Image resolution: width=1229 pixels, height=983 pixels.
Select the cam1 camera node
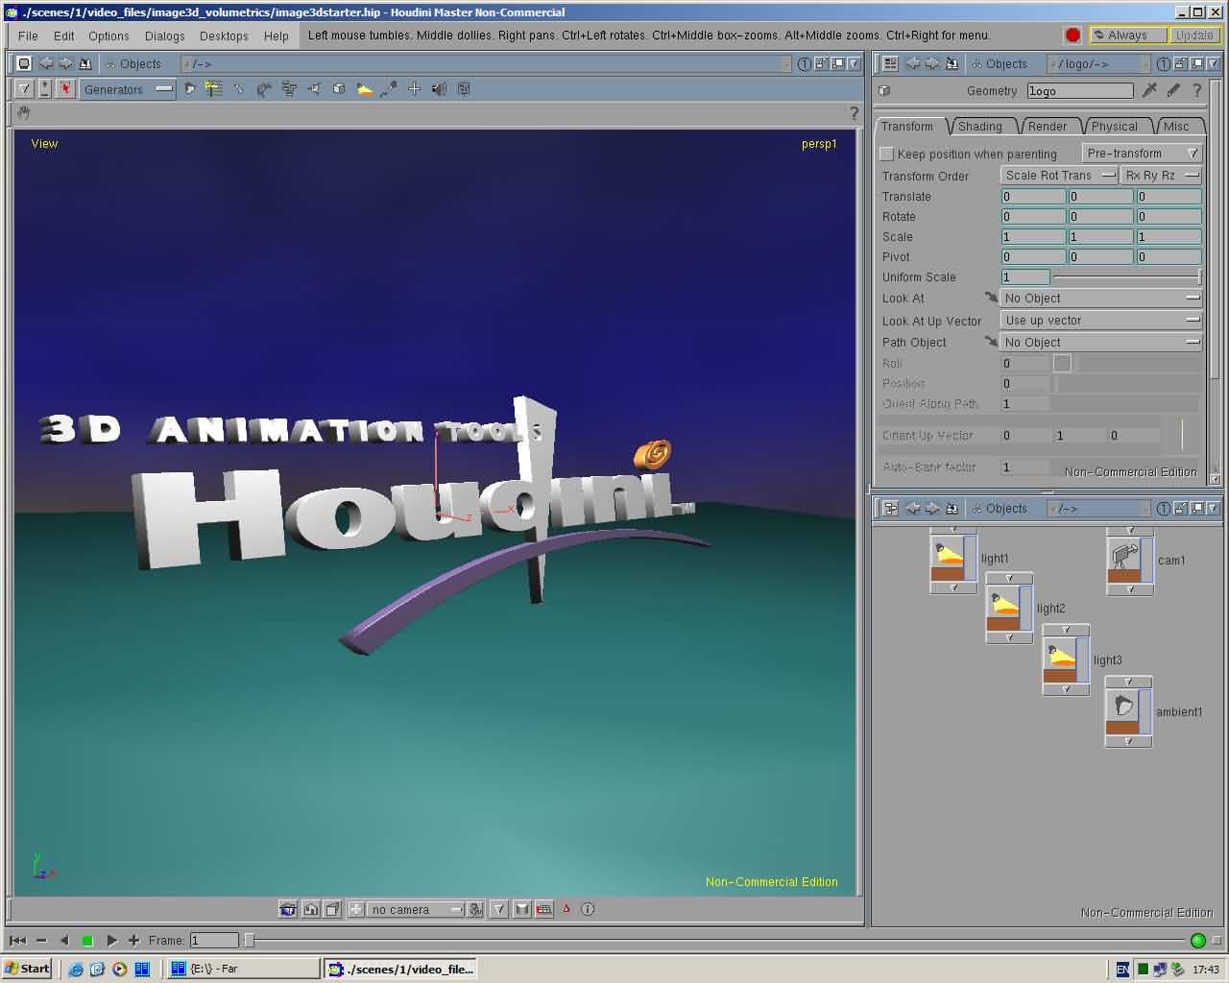tap(1124, 559)
